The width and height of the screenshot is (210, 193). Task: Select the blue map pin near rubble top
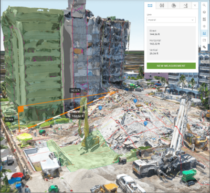(135, 101)
